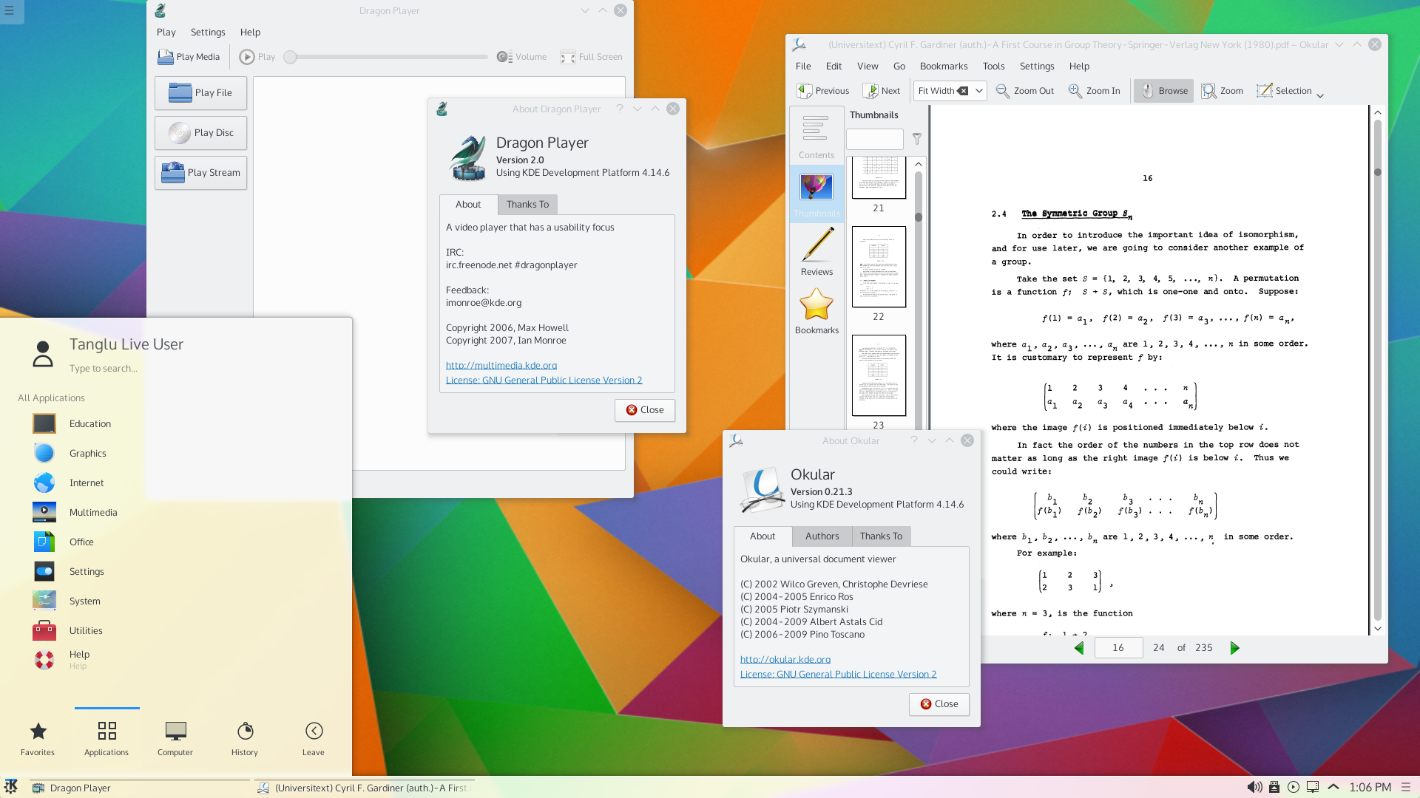Click Zoom Out in Okular toolbar
The width and height of the screenshot is (1420, 798).
pyautogui.click(x=1025, y=91)
